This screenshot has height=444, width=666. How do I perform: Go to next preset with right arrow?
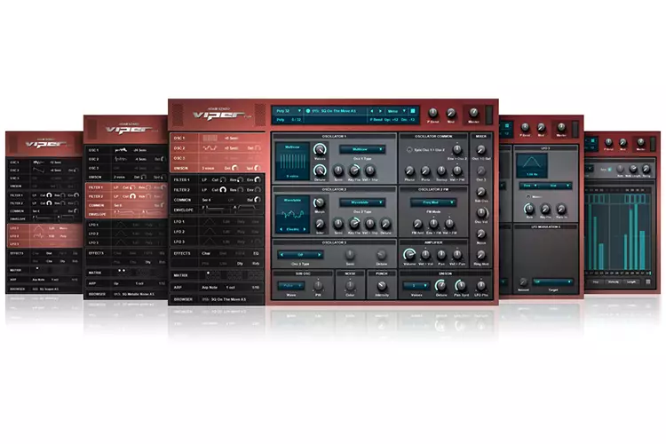[x=380, y=111]
